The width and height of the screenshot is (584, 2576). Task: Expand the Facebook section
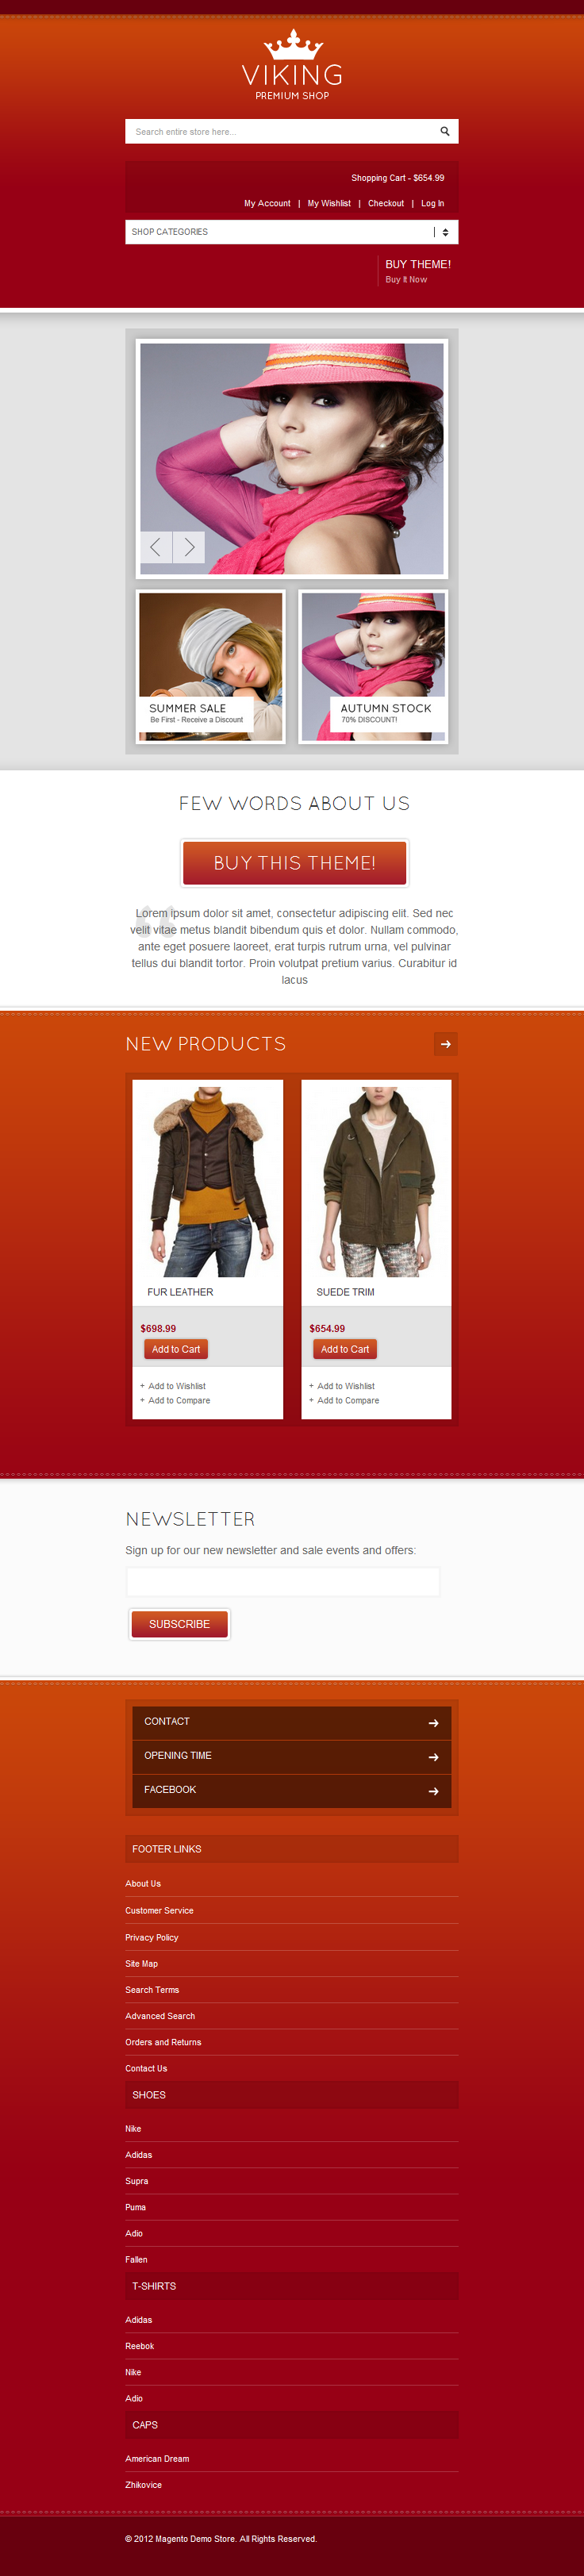click(292, 1790)
